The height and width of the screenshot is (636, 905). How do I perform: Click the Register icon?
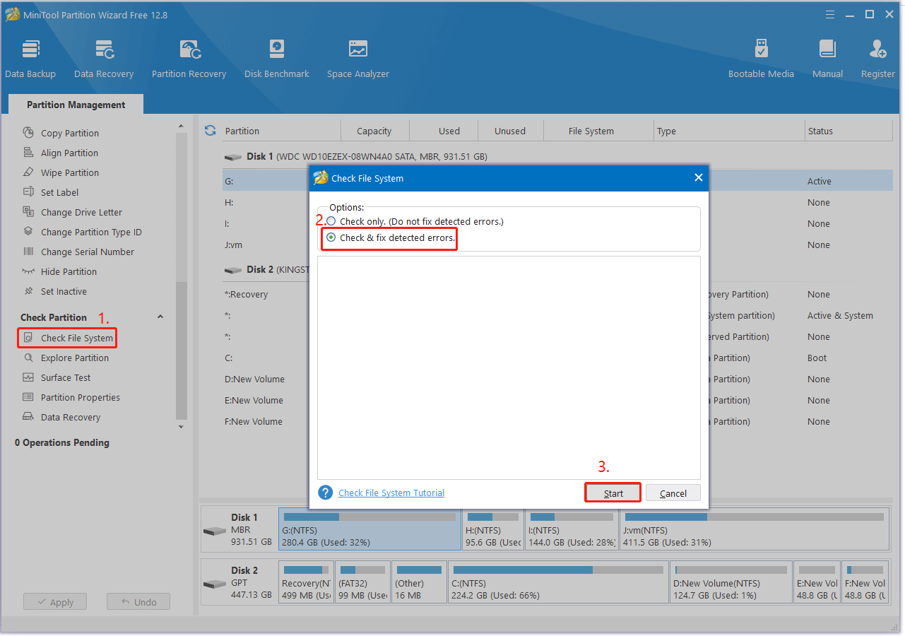(877, 57)
